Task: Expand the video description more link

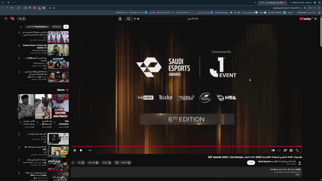Action: click(298, 174)
